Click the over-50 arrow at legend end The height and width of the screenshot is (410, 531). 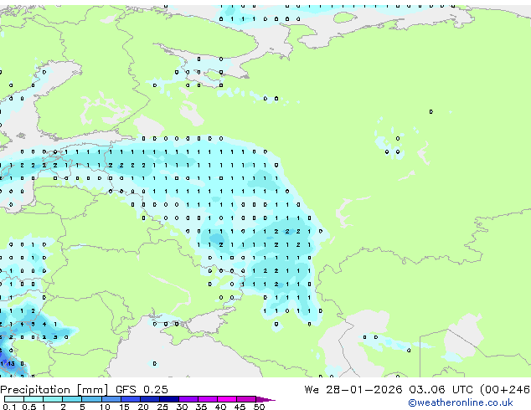point(265,400)
